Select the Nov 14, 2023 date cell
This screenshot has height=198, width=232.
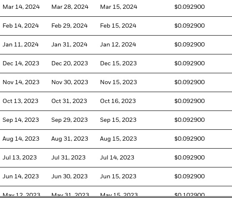click(21, 82)
